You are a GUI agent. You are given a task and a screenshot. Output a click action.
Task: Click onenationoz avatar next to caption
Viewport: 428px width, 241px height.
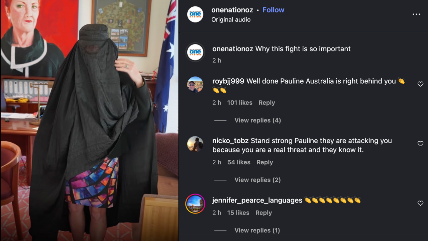click(195, 53)
